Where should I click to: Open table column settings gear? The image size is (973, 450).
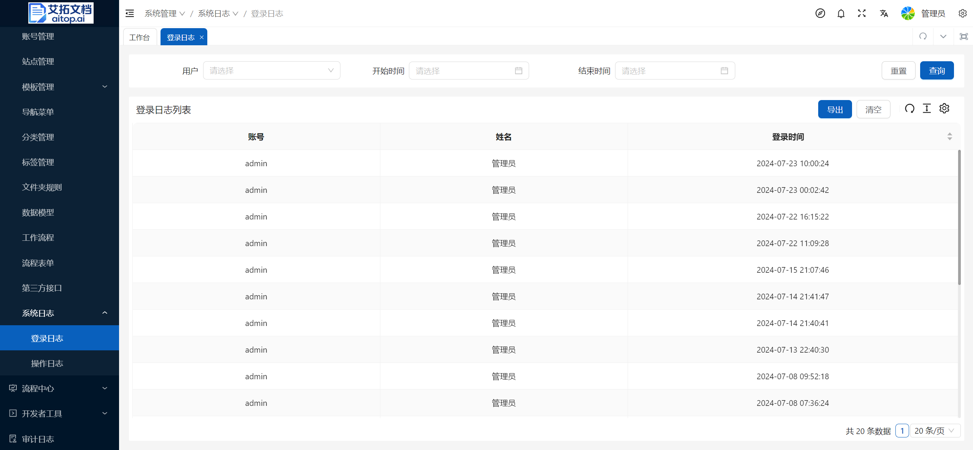tap(944, 109)
